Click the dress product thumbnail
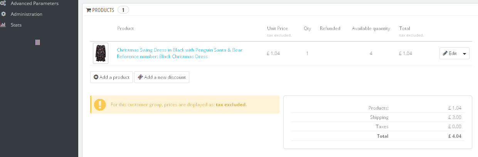 101,53
